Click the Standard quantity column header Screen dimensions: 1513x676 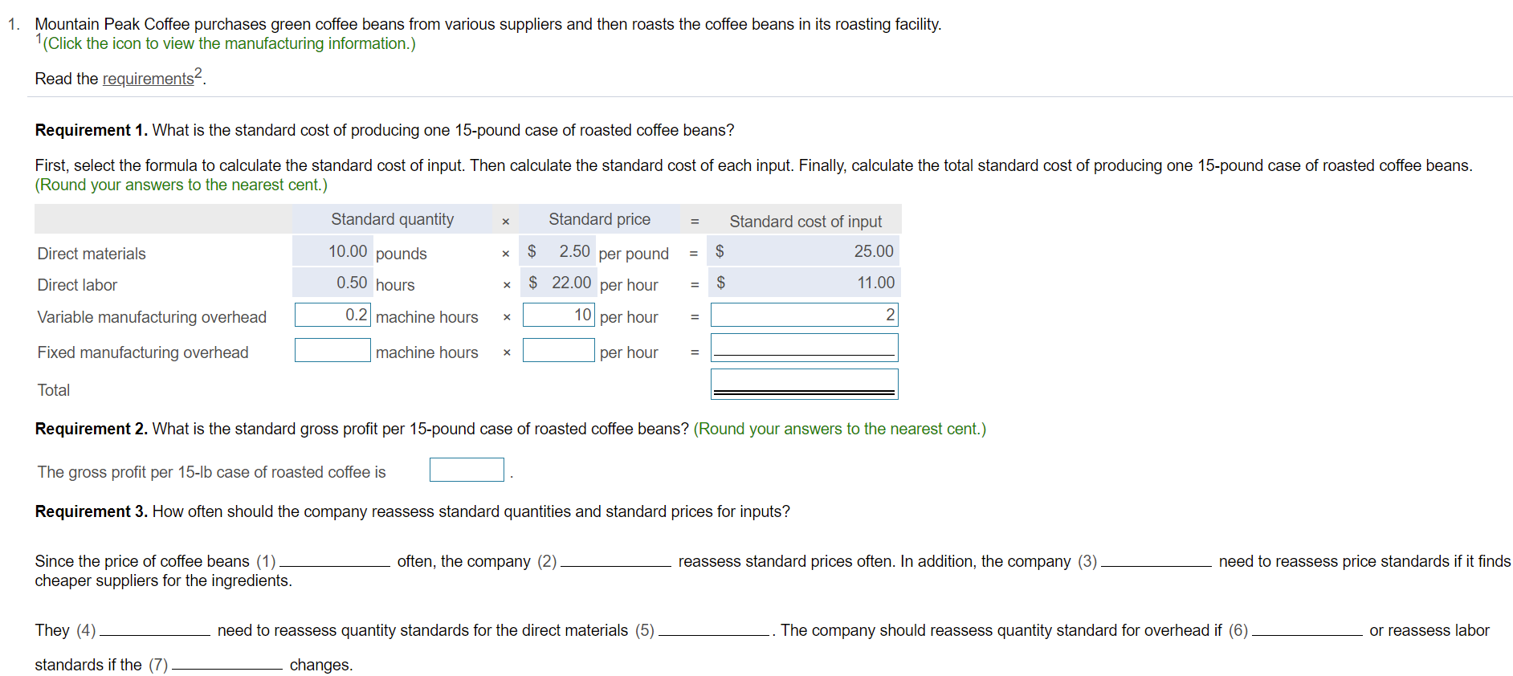(392, 218)
